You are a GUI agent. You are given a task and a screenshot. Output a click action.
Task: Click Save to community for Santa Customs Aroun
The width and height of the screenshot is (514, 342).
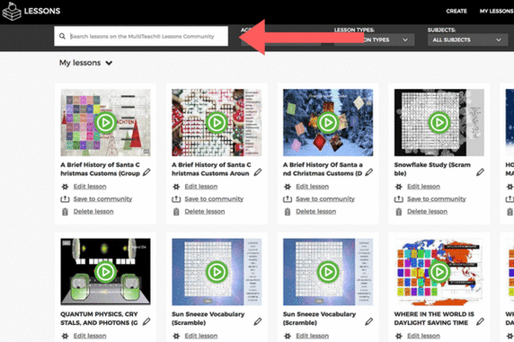pos(214,199)
